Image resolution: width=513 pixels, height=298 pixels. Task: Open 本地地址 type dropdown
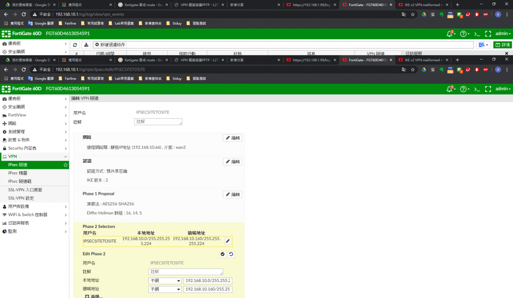point(165,280)
